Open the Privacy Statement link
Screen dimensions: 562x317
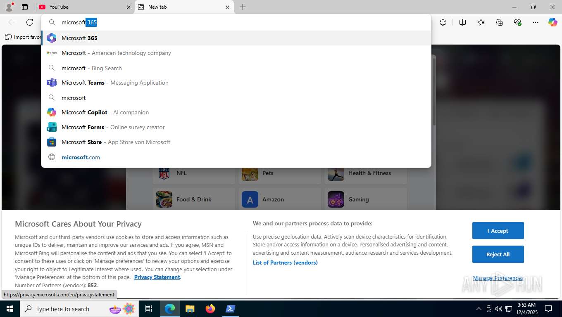pos(157,277)
